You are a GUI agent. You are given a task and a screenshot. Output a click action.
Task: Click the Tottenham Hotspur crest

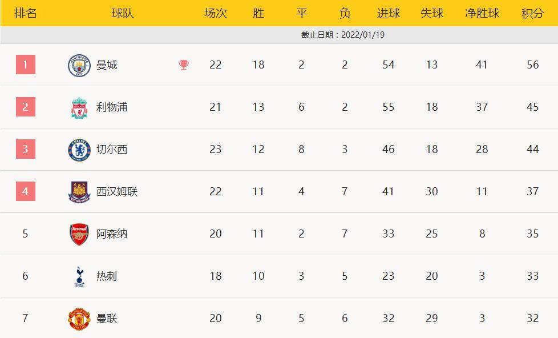79,276
